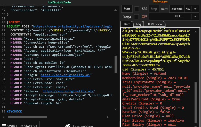The image size is (201, 127).
Task: Click the "Name (Single) = Asfand" entry
Action: coord(144,74)
